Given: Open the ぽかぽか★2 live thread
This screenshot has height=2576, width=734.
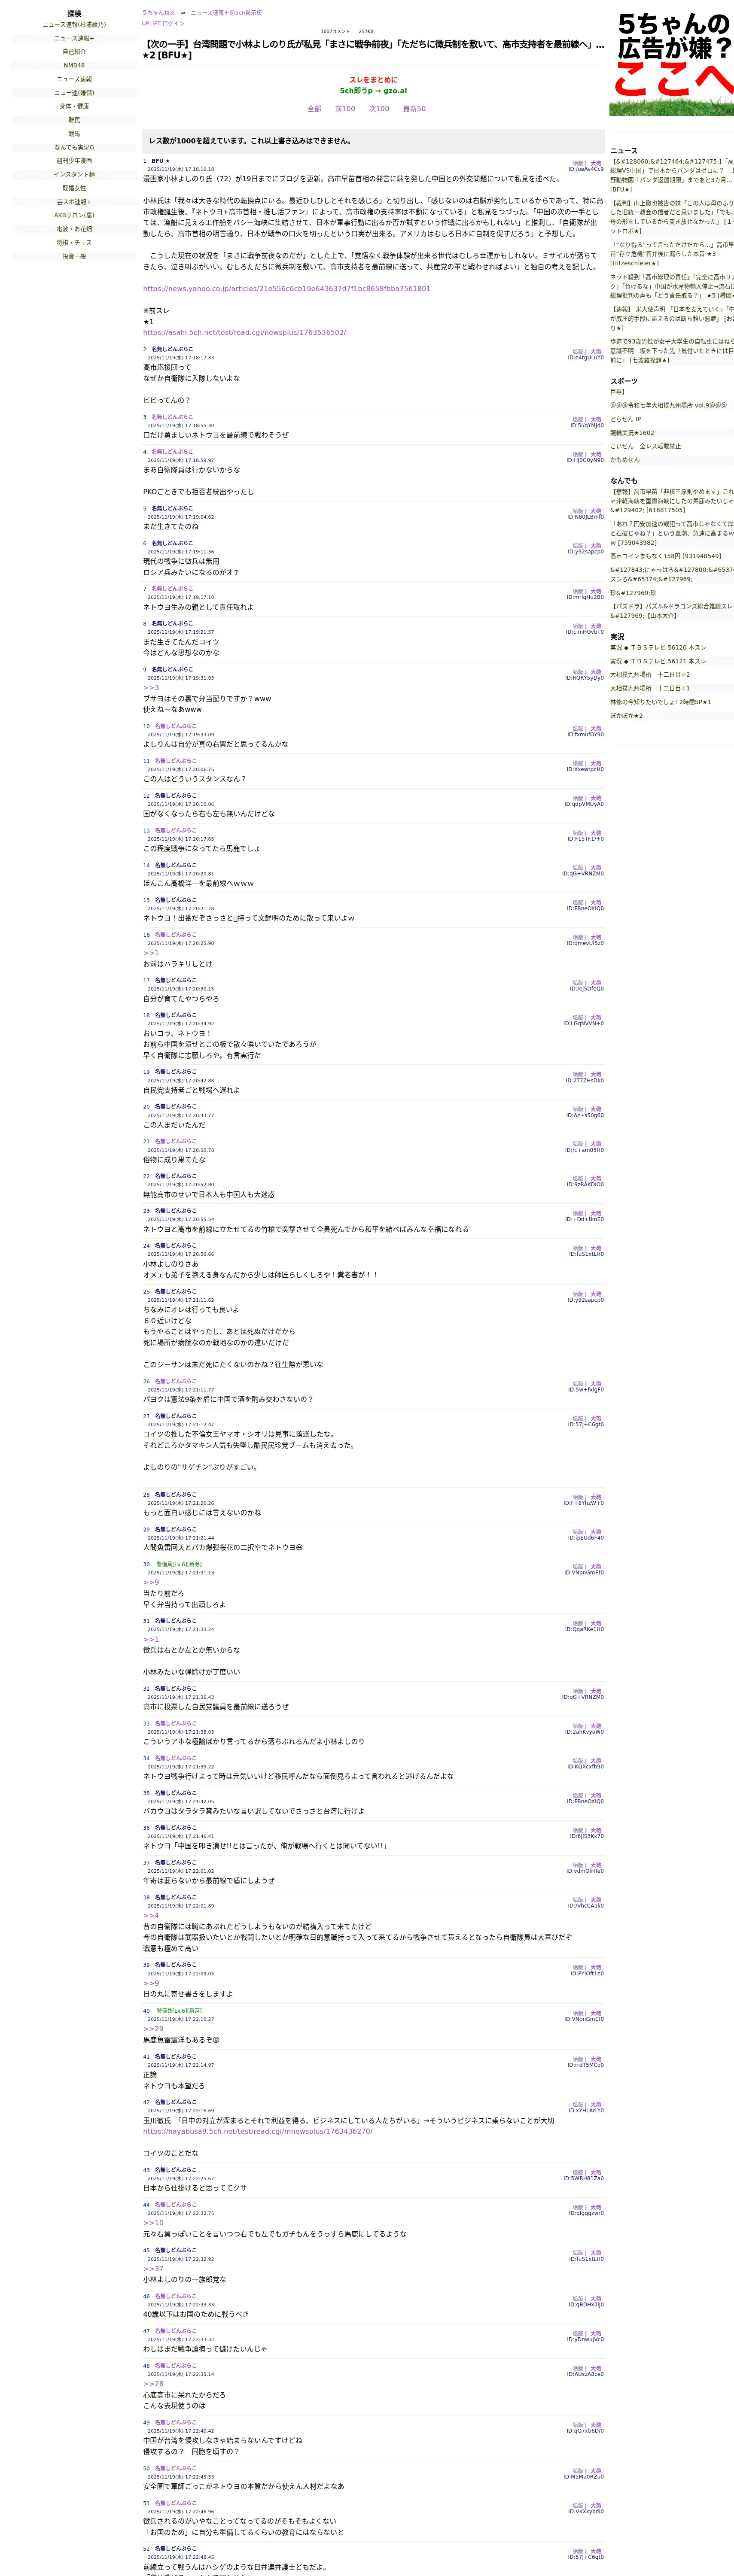Looking at the screenshot, I should point(627,716).
